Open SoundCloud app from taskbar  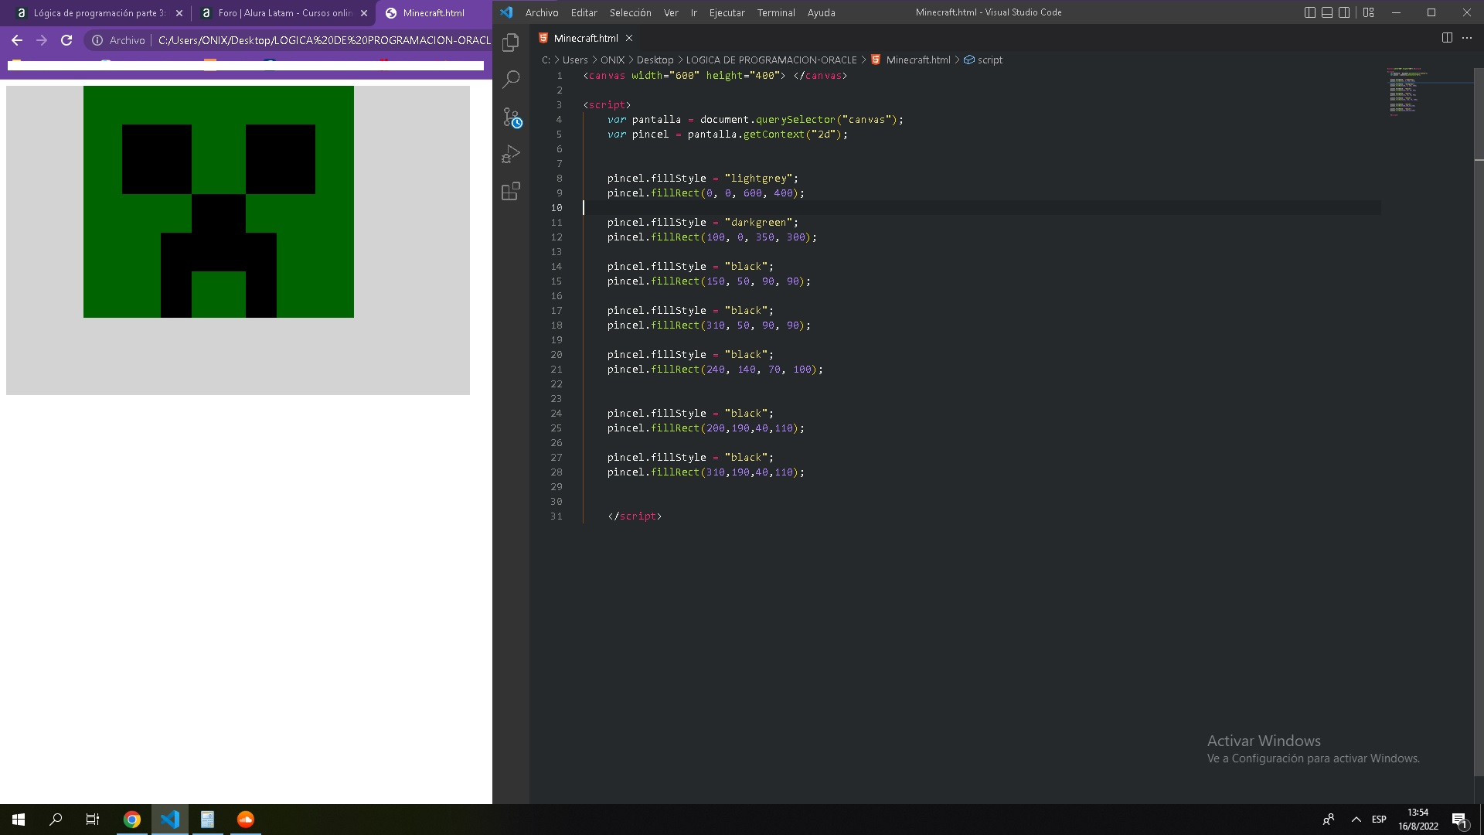coord(245,820)
